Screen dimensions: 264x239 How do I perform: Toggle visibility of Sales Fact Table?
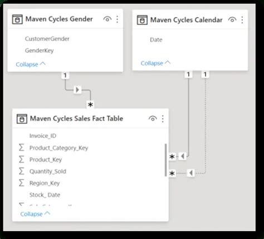153,118
